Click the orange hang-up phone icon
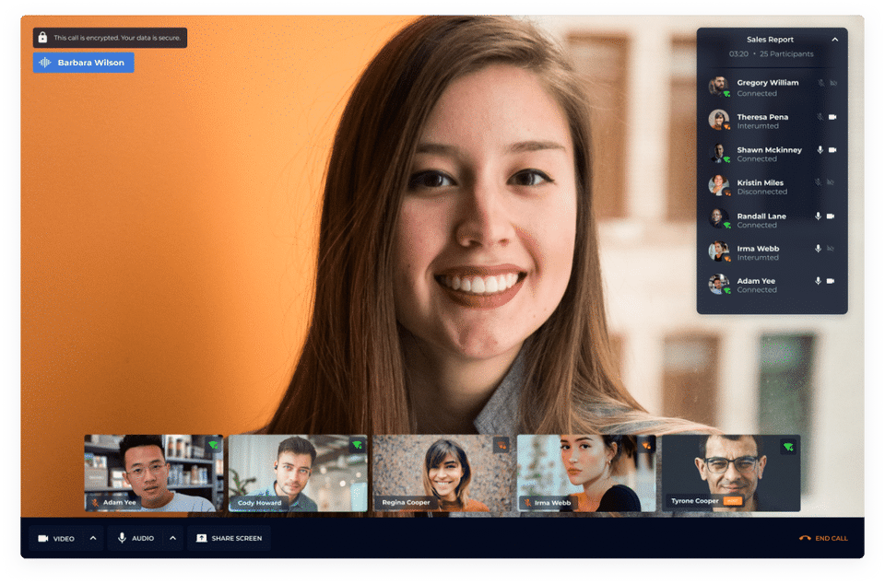Viewport: 885px width, 584px height. [x=805, y=538]
